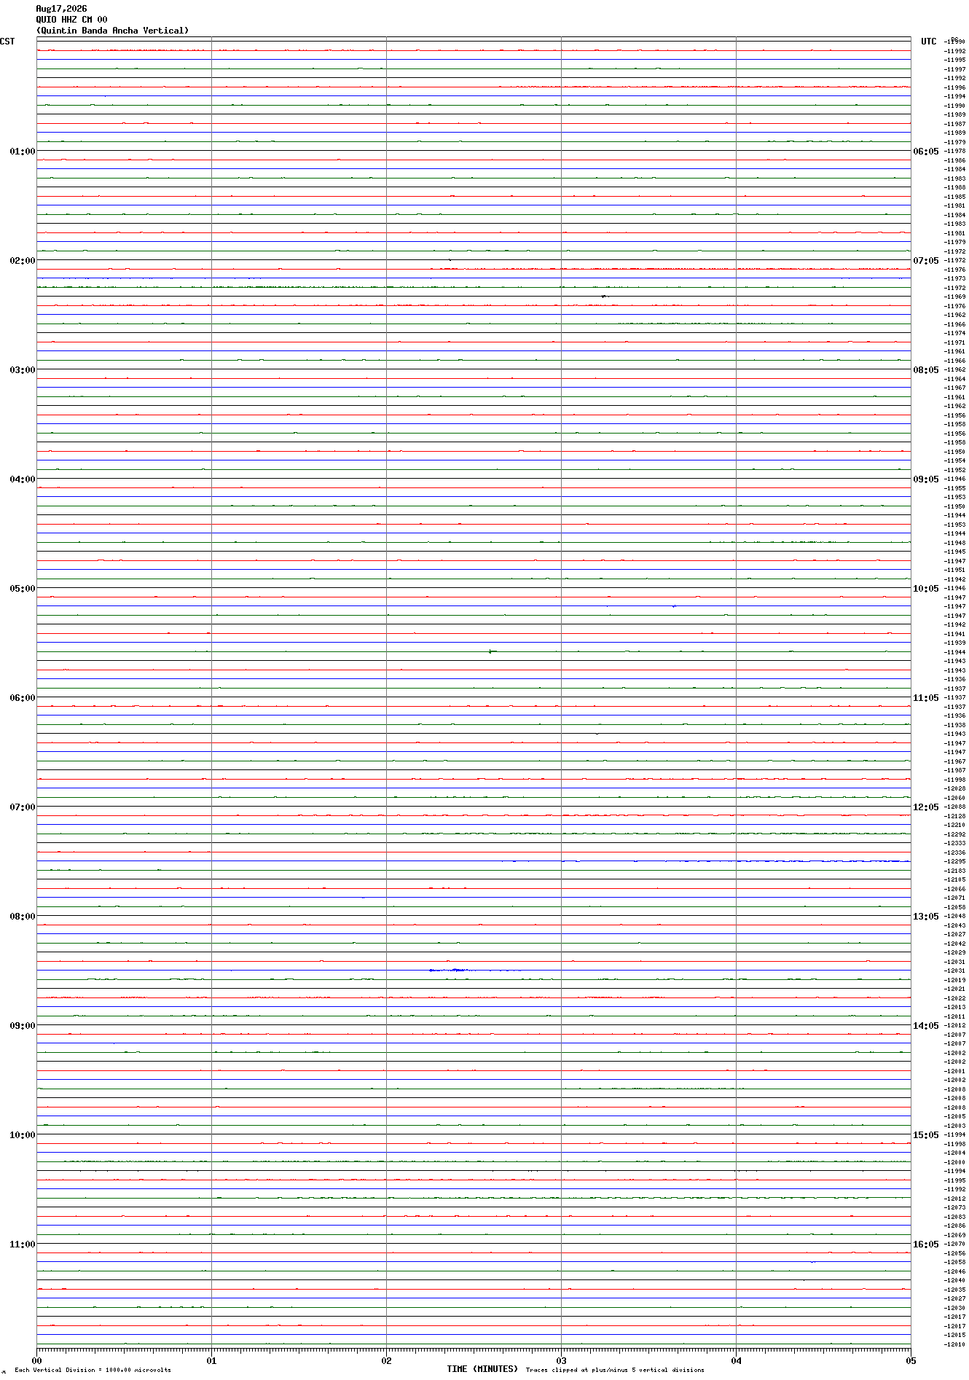Click the 06:05 UTC time label
The height and width of the screenshot is (1380, 969).
926,152
